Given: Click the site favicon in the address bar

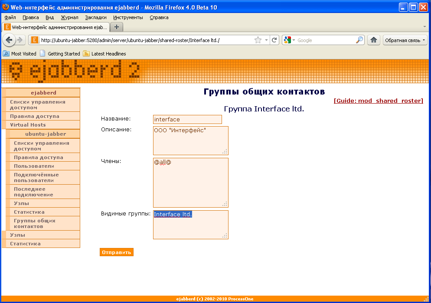Looking at the screenshot, I should 35,40.
